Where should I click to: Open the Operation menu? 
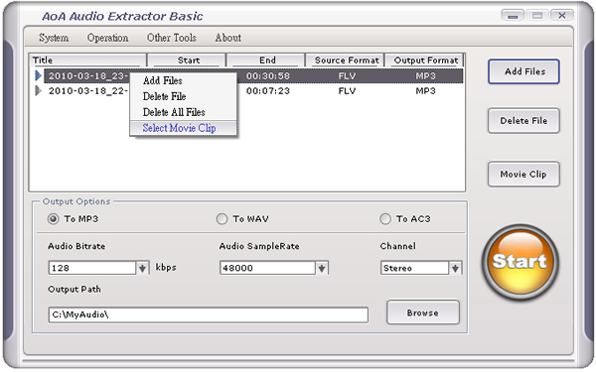107,38
